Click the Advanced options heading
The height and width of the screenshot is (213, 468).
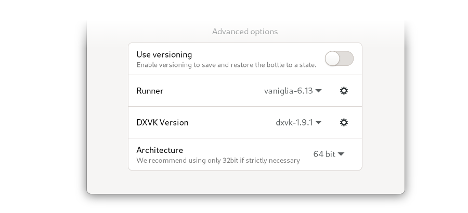tap(245, 32)
